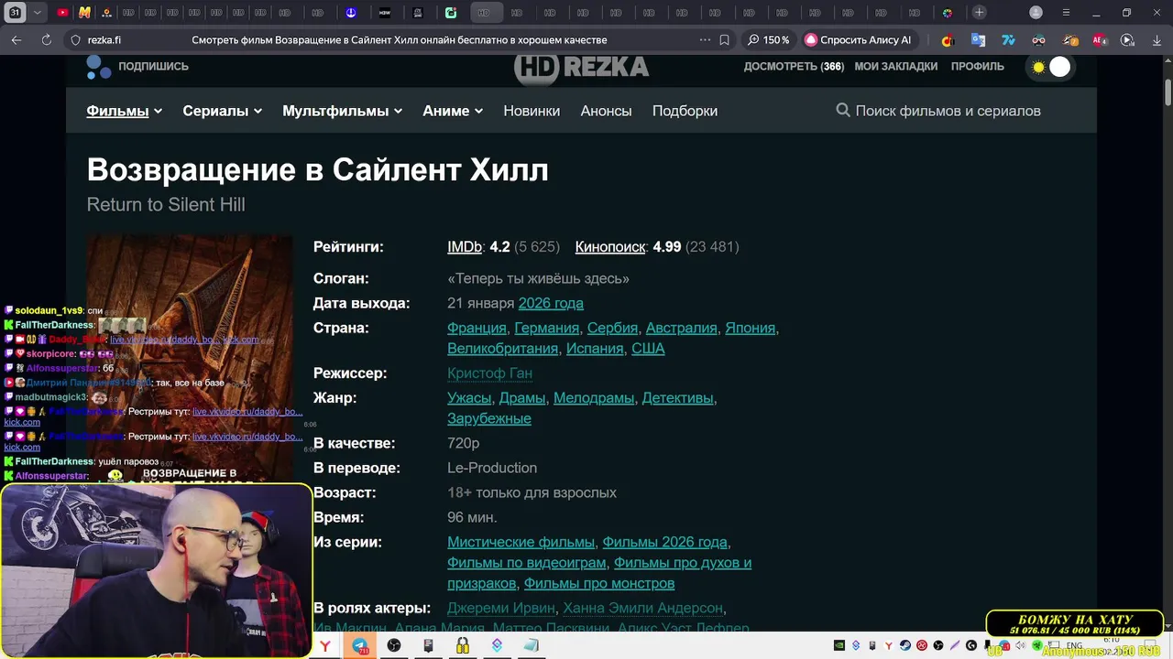The width and height of the screenshot is (1173, 659).
Task: Go back to the previous page
Action: click(x=16, y=40)
